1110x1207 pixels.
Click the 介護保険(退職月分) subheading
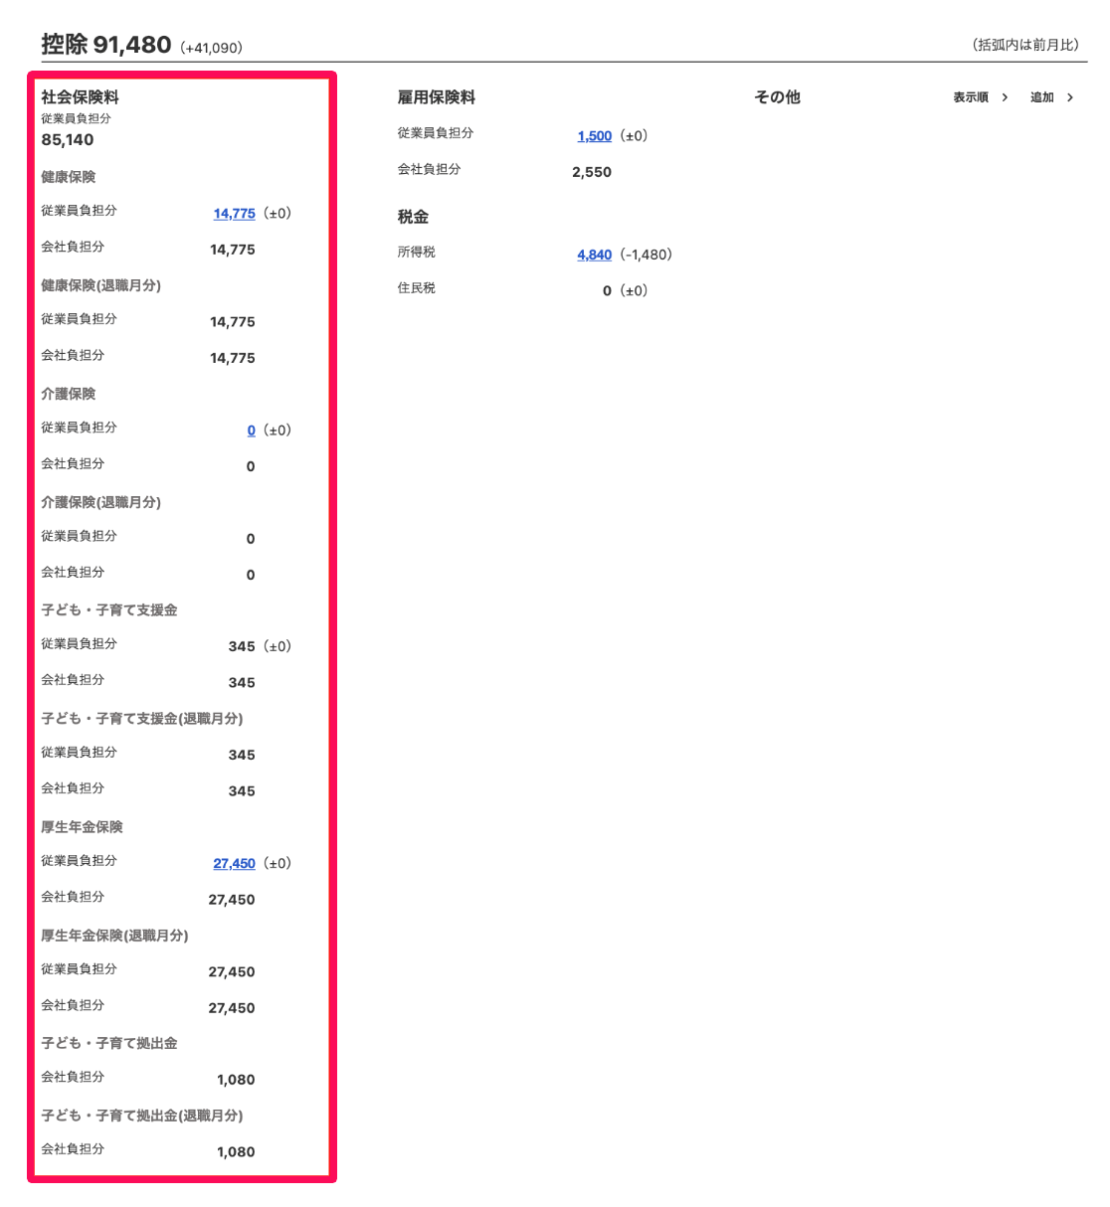click(x=100, y=502)
